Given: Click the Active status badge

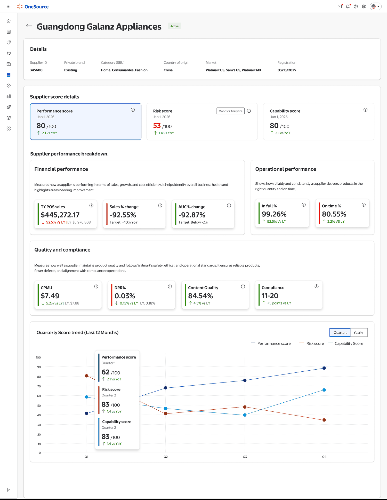Looking at the screenshot, I should (174, 26).
